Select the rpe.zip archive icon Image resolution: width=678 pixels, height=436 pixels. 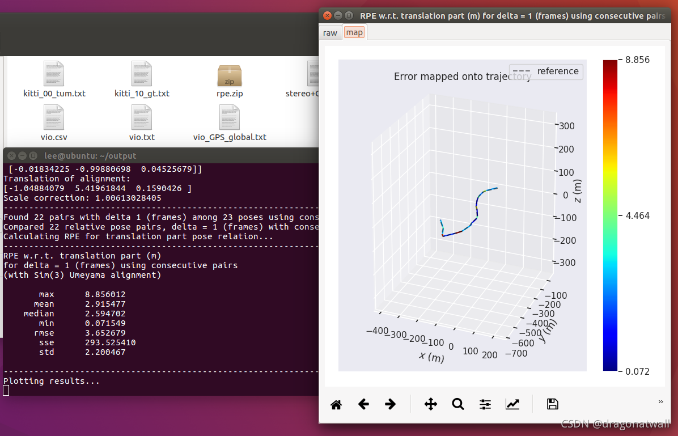click(230, 75)
